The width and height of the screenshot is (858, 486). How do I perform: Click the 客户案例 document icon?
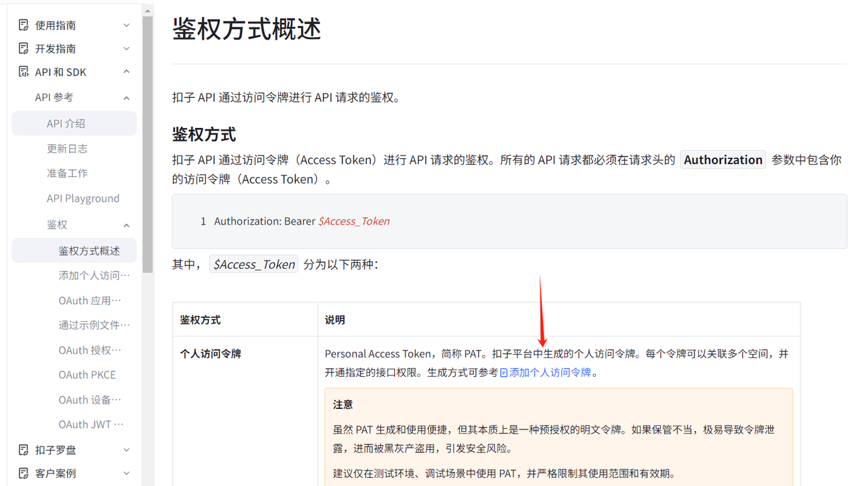[23, 473]
